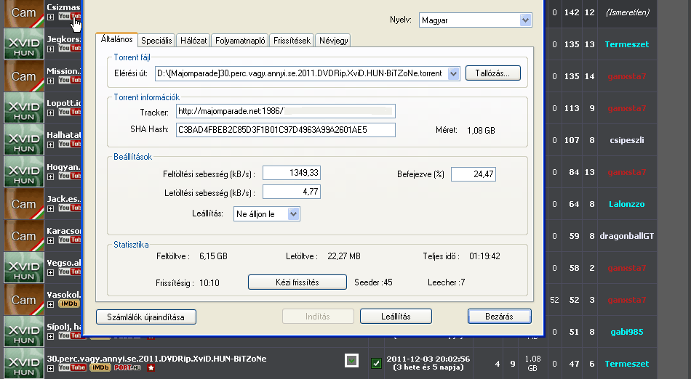Image resolution: width=691 pixels, height=379 pixels.
Task: Open IMDb icon in the 30.perc.vagy.annyi.se row
Action: coord(100,367)
